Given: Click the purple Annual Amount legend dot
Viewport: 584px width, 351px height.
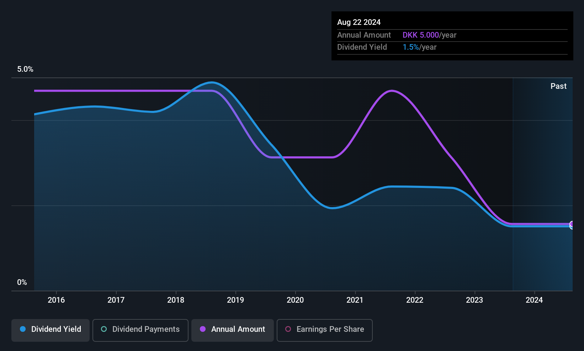Looking at the screenshot, I should tap(203, 329).
